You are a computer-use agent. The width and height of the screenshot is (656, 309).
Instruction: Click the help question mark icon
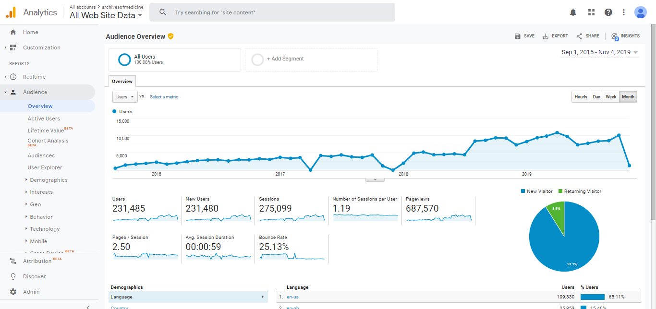pos(608,12)
